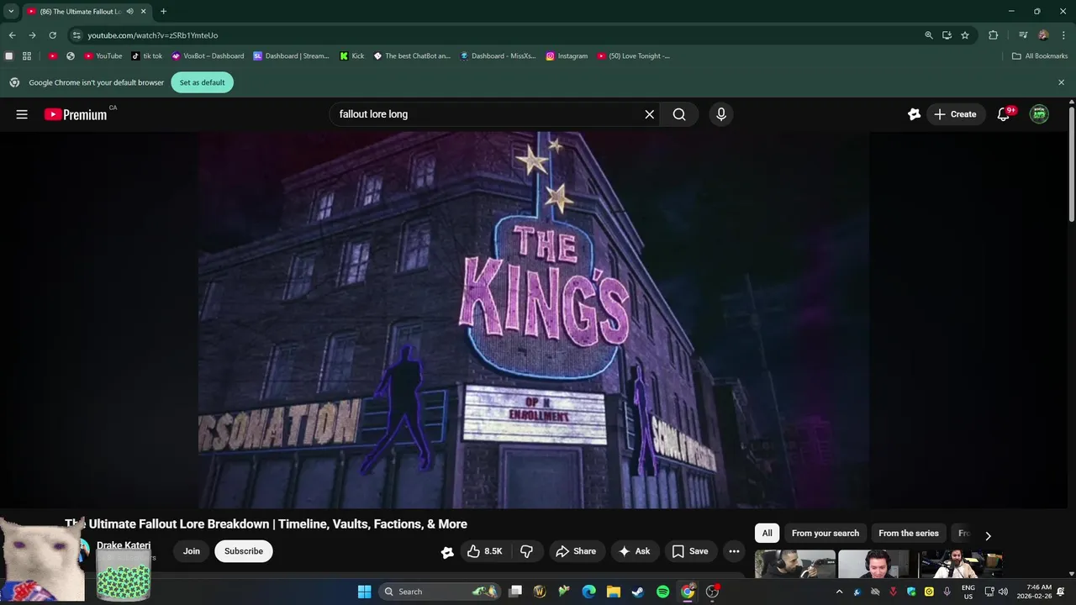Subscribe to Drake Kateri
The width and height of the screenshot is (1076, 605).
pyautogui.click(x=244, y=551)
